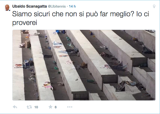The height and width of the screenshot is (114, 160).
Task: View the retweet count of 10
Action: 36,107
